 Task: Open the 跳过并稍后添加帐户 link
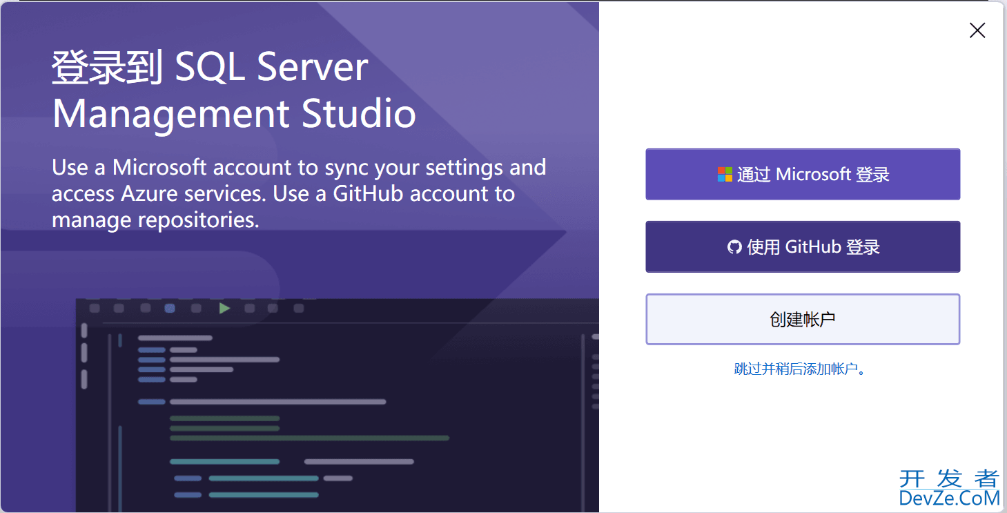pyautogui.click(x=800, y=369)
